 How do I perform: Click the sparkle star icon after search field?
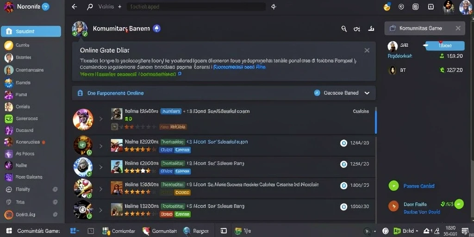coord(274,6)
